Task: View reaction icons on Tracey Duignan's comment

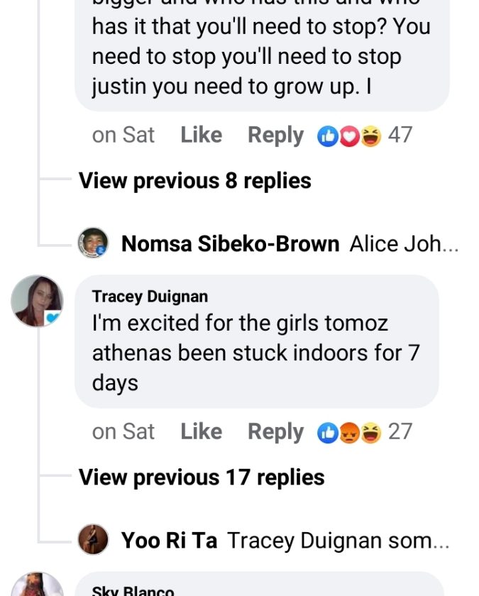Action: pos(350,432)
